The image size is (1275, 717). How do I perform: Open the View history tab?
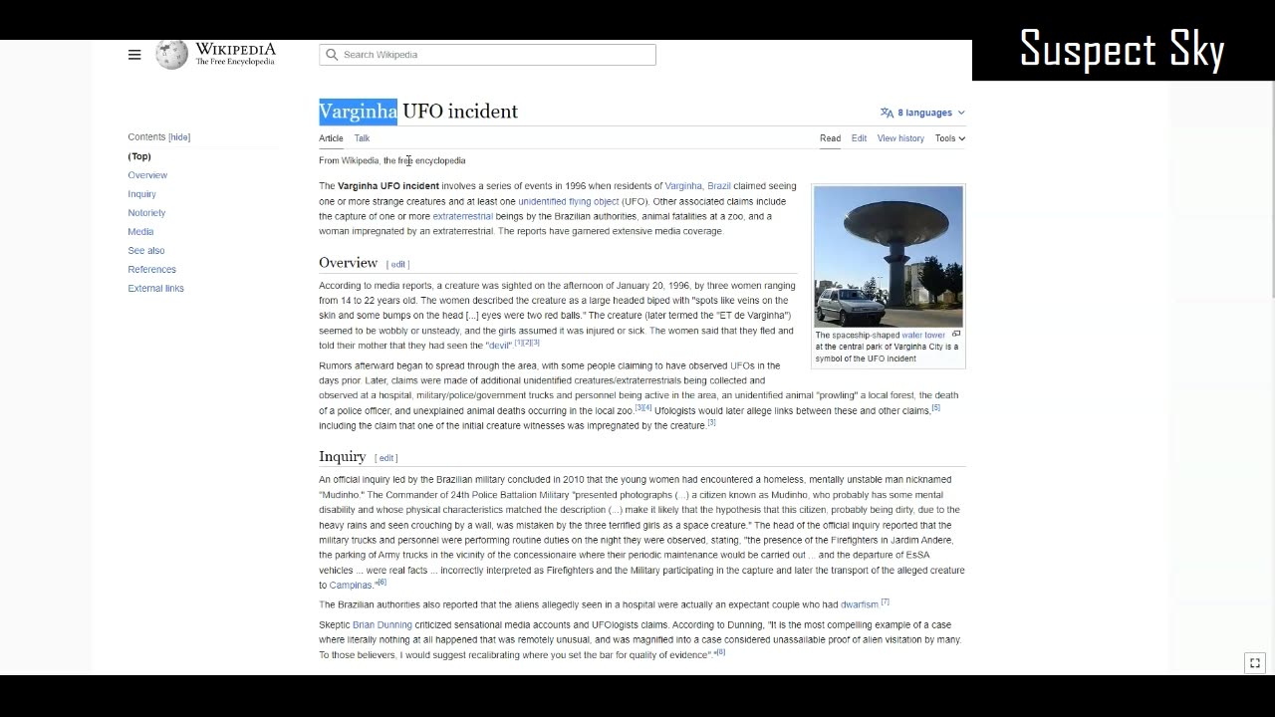click(900, 138)
